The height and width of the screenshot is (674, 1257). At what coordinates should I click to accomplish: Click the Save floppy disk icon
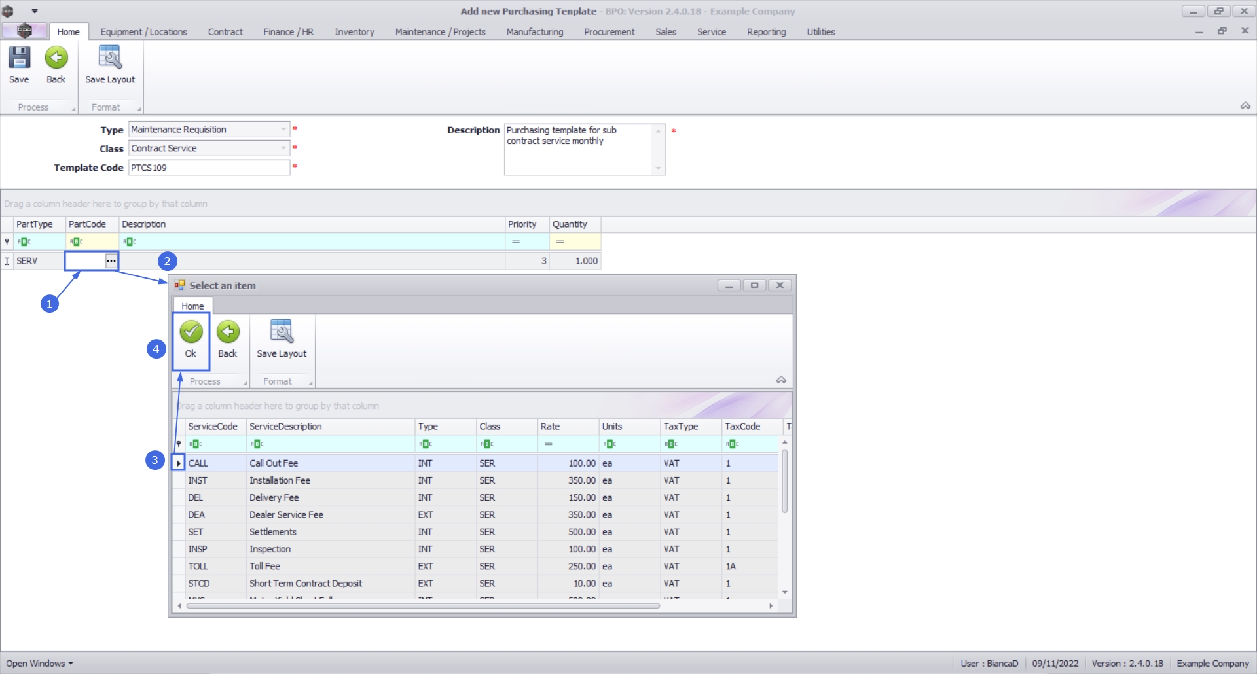pyautogui.click(x=19, y=58)
